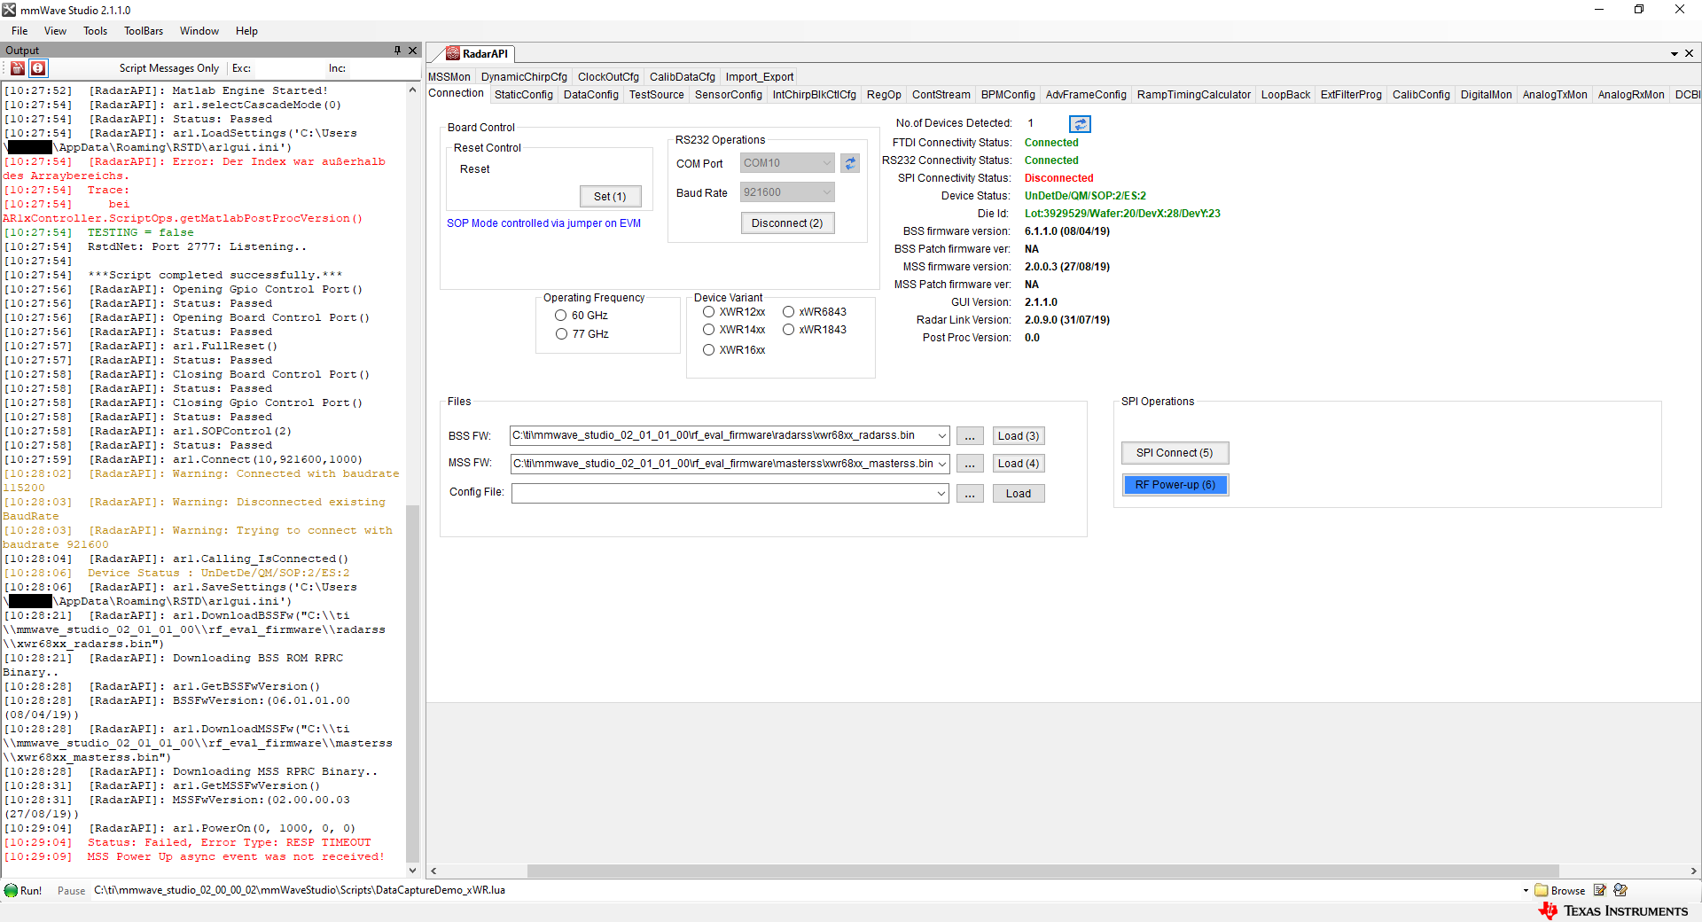This screenshot has height=922, width=1702.
Task: Click Load for the Config File
Action: point(1018,494)
